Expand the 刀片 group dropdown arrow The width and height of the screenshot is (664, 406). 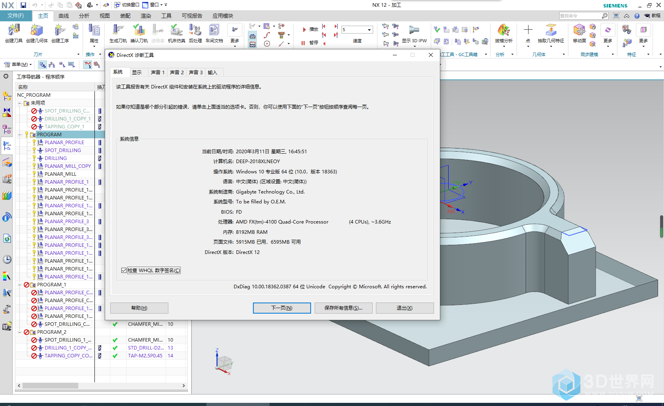tap(78, 55)
